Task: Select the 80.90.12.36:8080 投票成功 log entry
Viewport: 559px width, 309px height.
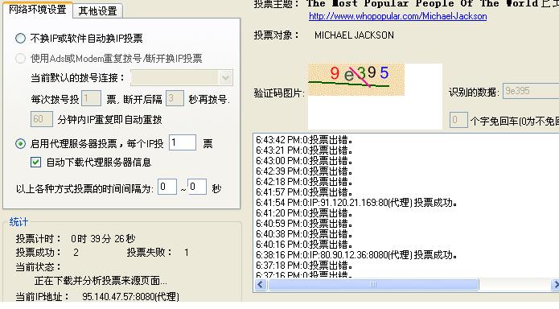Action: click(356, 255)
